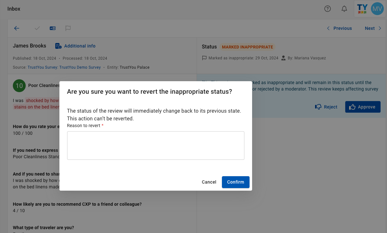Cancel the revert dialog
This screenshot has width=387, height=233.
(209, 182)
